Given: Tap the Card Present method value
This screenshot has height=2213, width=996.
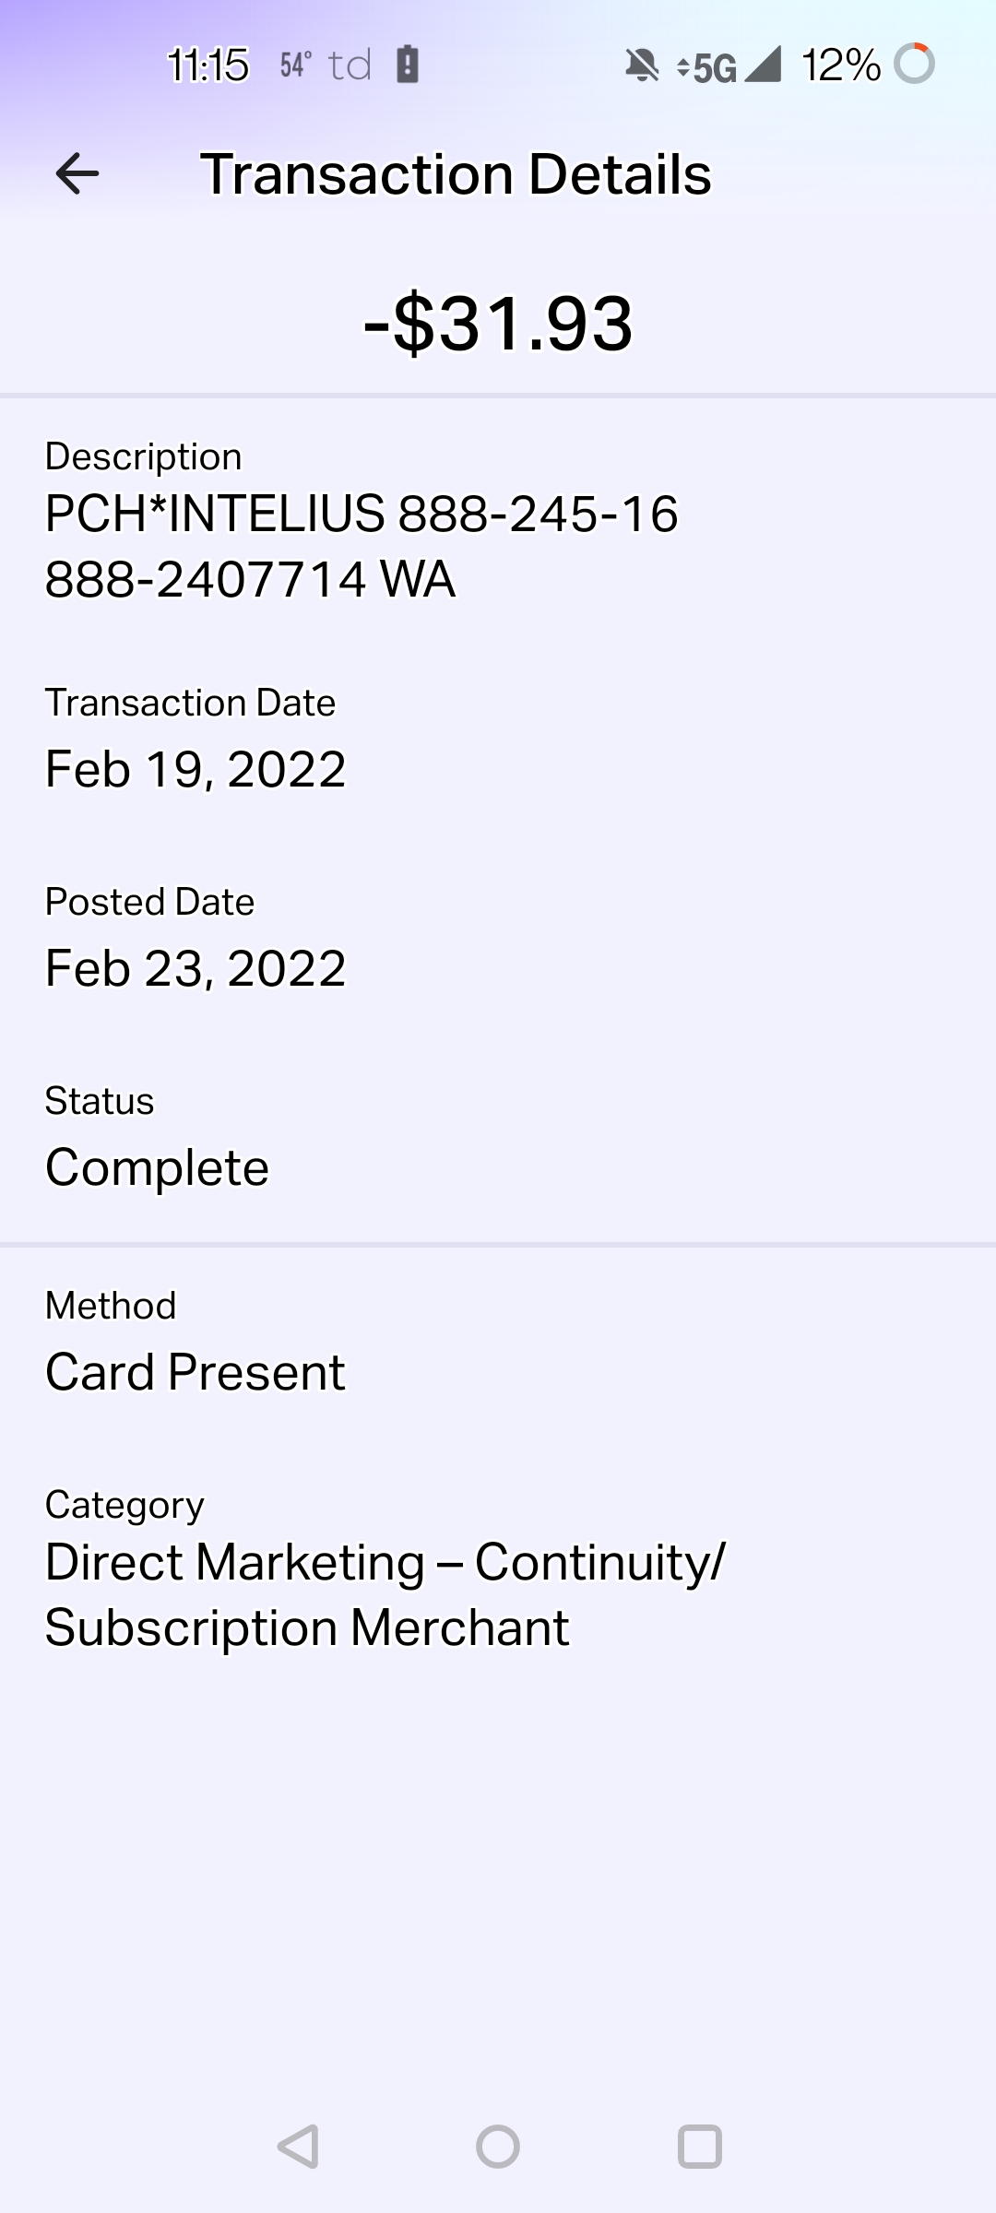Looking at the screenshot, I should (x=195, y=1372).
